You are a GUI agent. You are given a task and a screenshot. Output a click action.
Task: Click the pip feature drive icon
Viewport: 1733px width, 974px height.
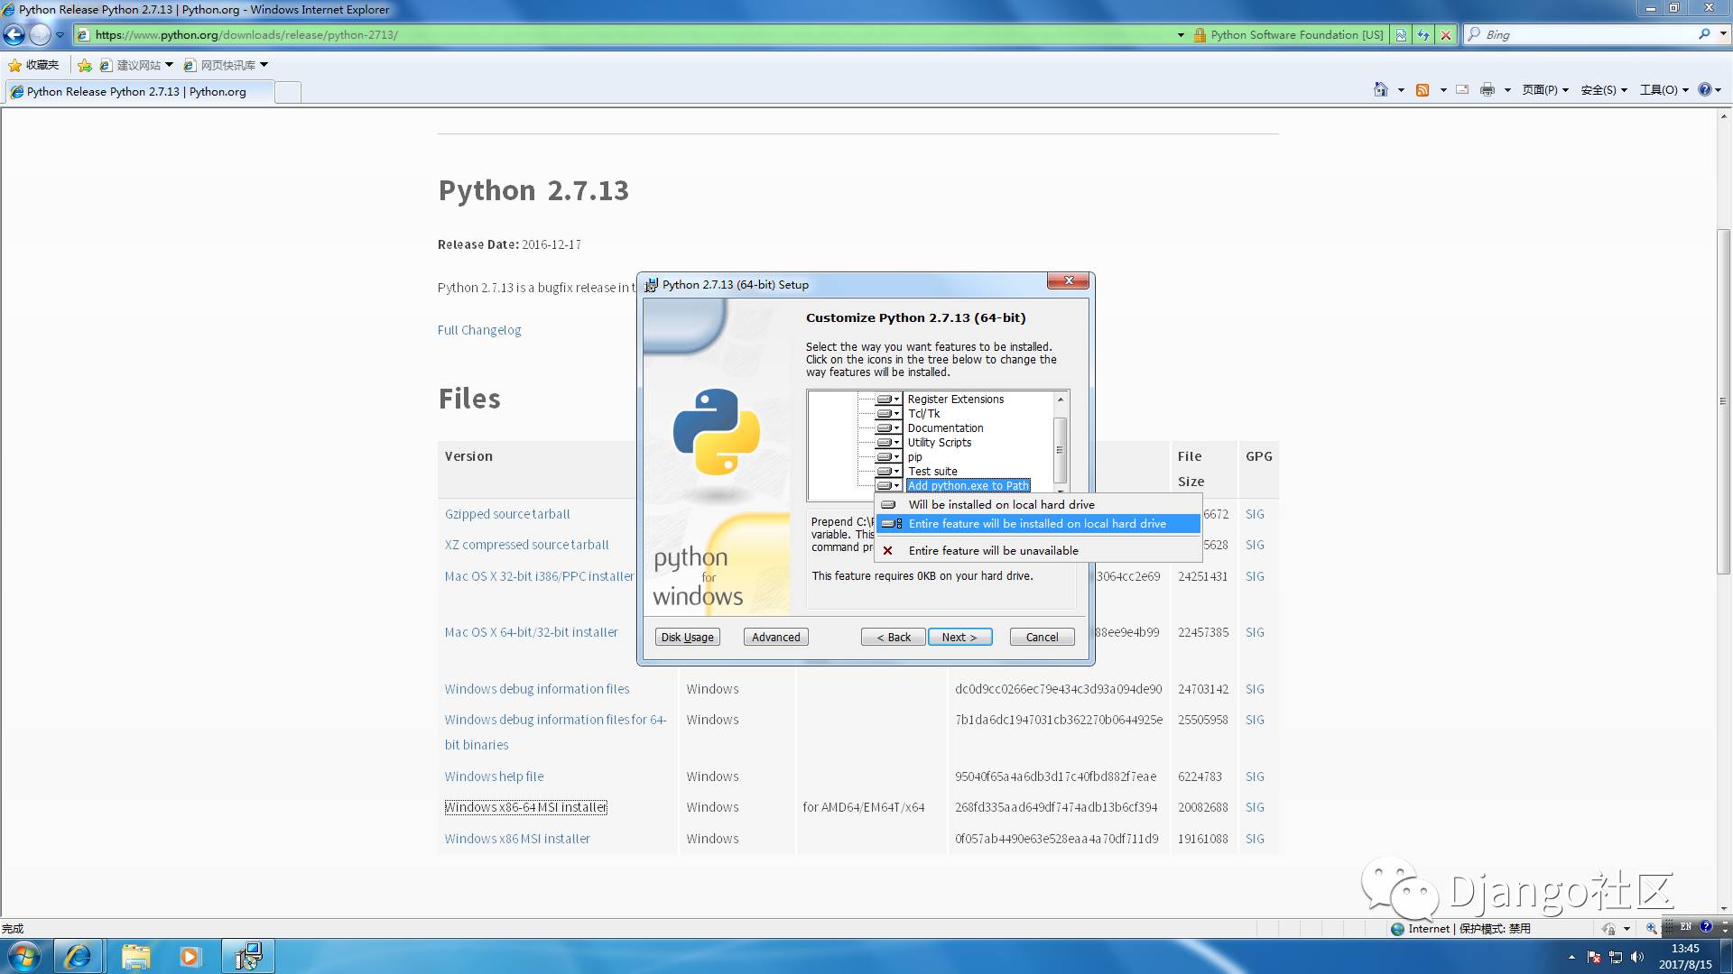tap(885, 457)
